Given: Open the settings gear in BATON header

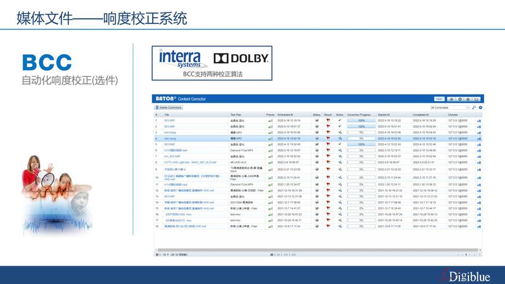Looking at the screenshot, I should point(460,99).
